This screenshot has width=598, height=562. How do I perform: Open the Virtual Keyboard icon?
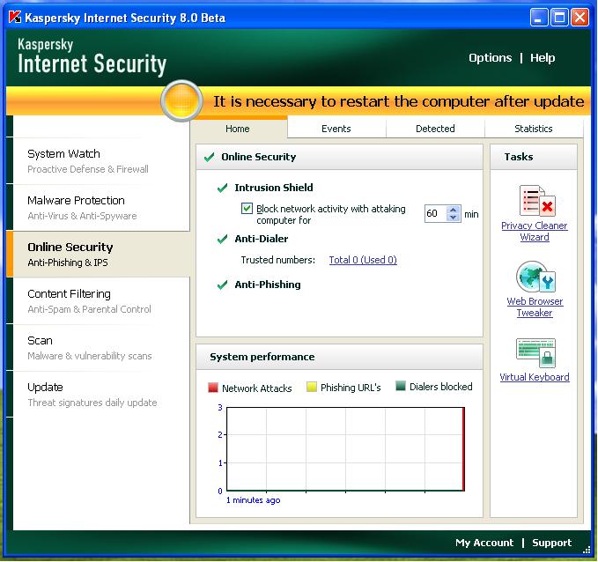point(535,352)
